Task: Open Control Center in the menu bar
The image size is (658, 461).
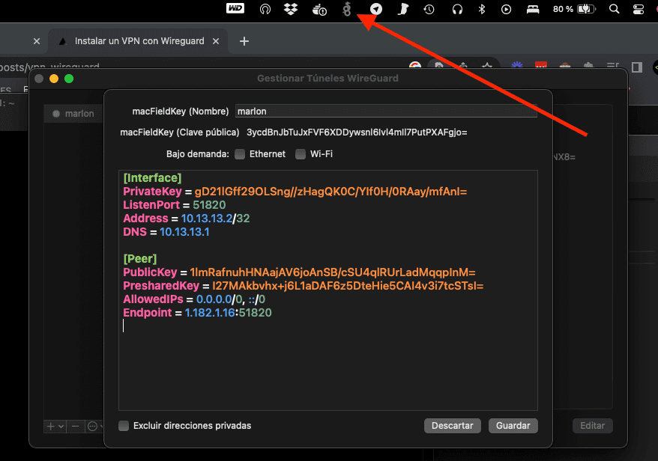Action: [x=638, y=10]
